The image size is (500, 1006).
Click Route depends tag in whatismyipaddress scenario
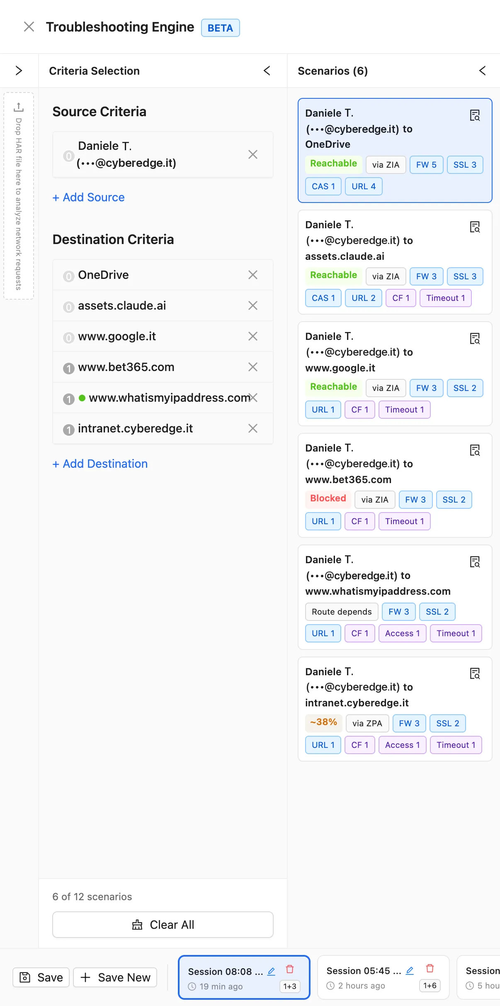point(342,612)
